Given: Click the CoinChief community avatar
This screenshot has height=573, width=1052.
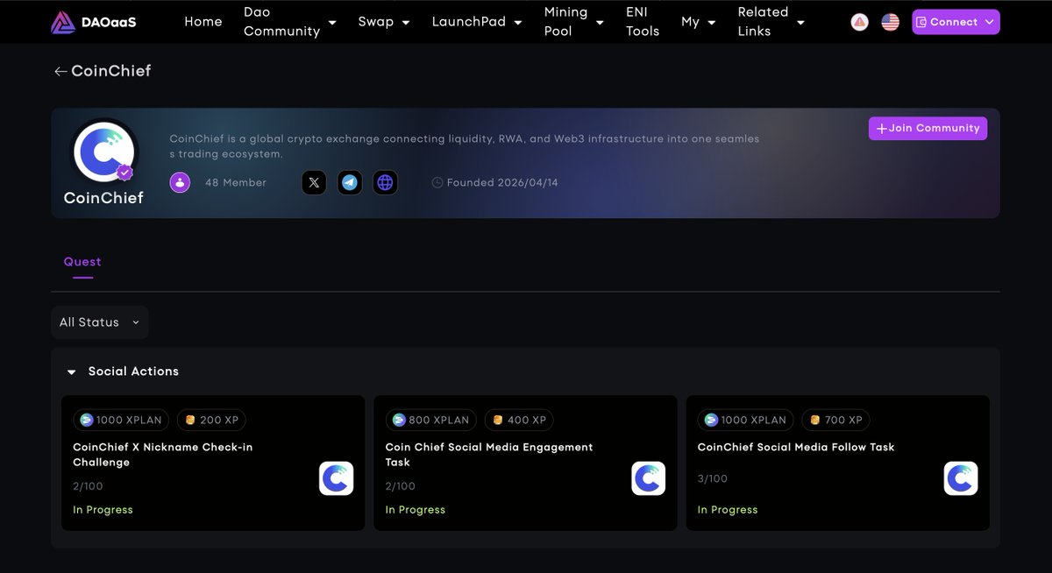Looking at the screenshot, I should coord(104,152).
